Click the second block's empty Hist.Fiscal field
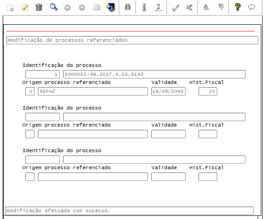This screenshot has height=219, width=264. tap(208, 134)
